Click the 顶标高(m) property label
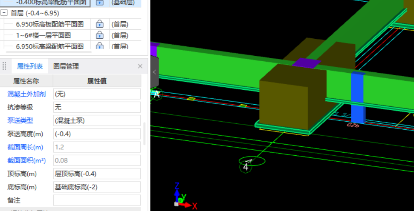This screenshot has height=211, width=414. point(22,174)
